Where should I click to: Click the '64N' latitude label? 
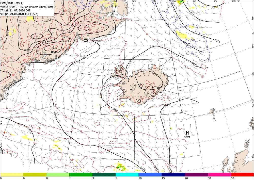pyautogui.click(x=252, y=73)
